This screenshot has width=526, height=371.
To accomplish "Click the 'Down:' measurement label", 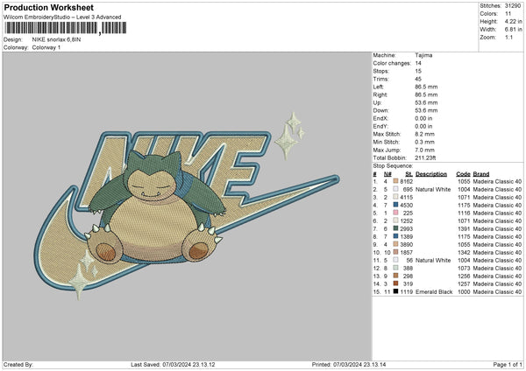I will pos(380,110).
